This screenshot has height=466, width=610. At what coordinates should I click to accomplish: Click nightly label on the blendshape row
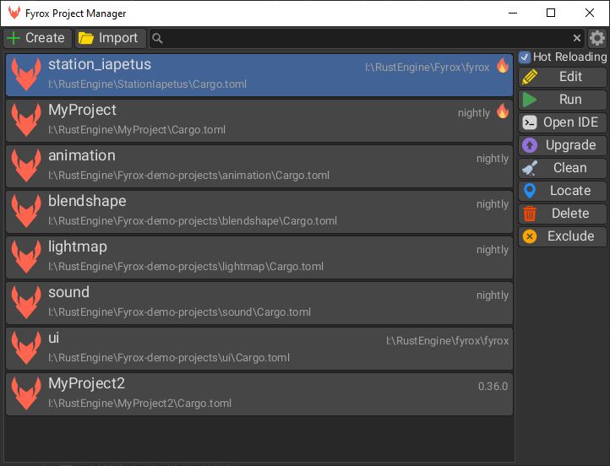493,204
